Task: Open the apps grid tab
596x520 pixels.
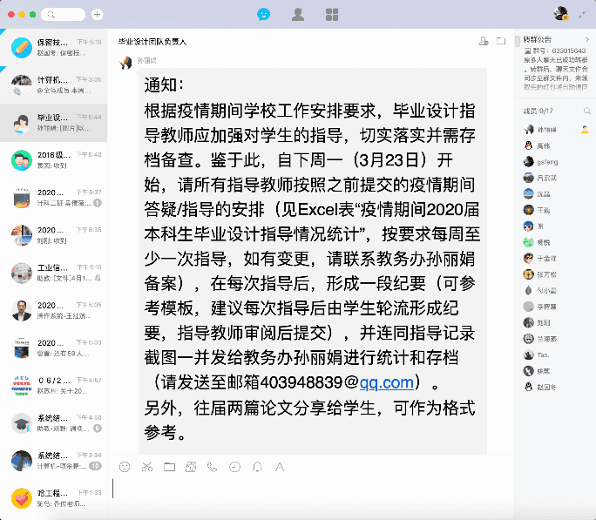Action: (x=332, y=14)
